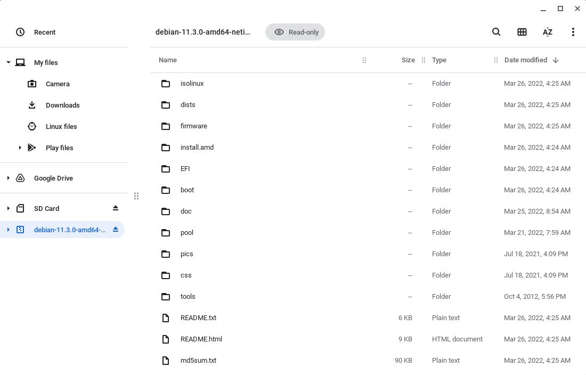Viewport: 586px width, 375px height.
Task: Sort files by Size column
Action: pos(408,60)
